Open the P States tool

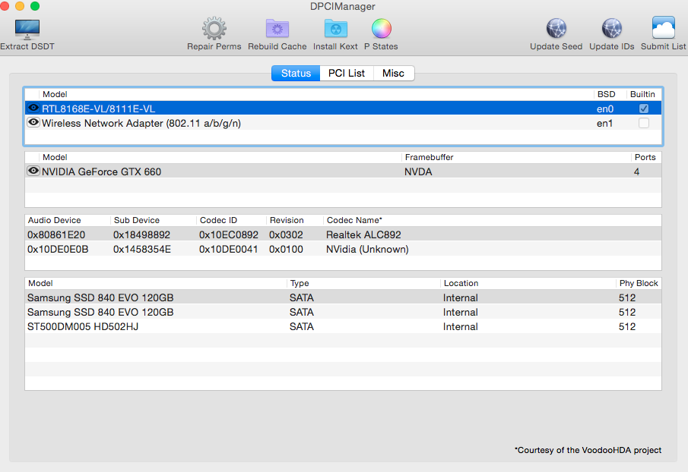point(381,29)
